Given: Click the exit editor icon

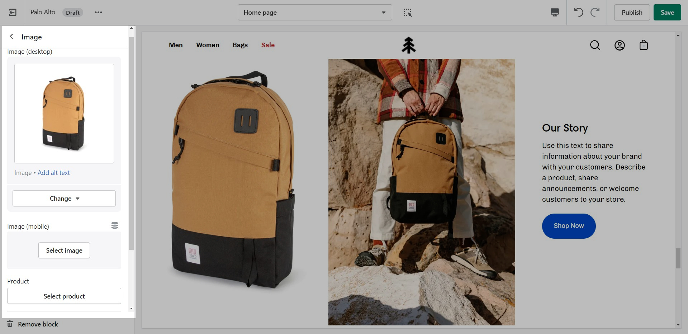Looking at the screenshot, I should [x=13, y=13].
